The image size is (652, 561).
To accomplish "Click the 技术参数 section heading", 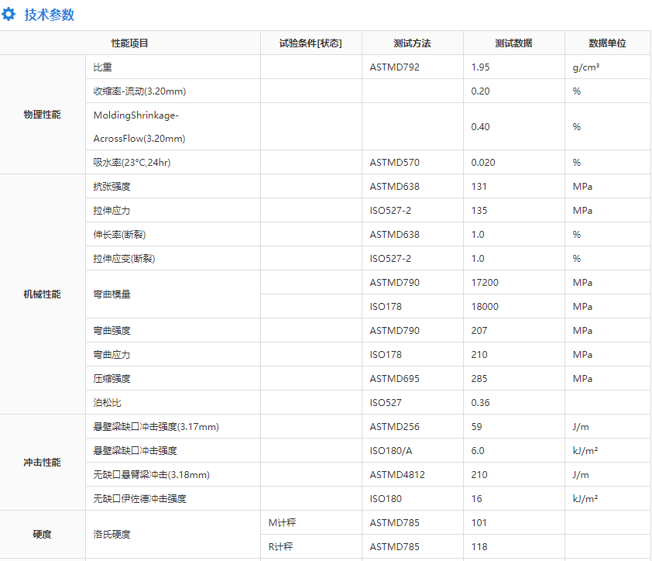I will [x=50, y=15].
